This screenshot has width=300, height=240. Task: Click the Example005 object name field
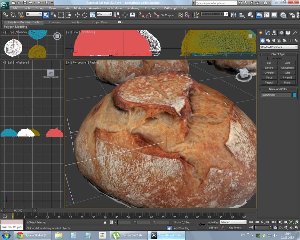[276, 95]
